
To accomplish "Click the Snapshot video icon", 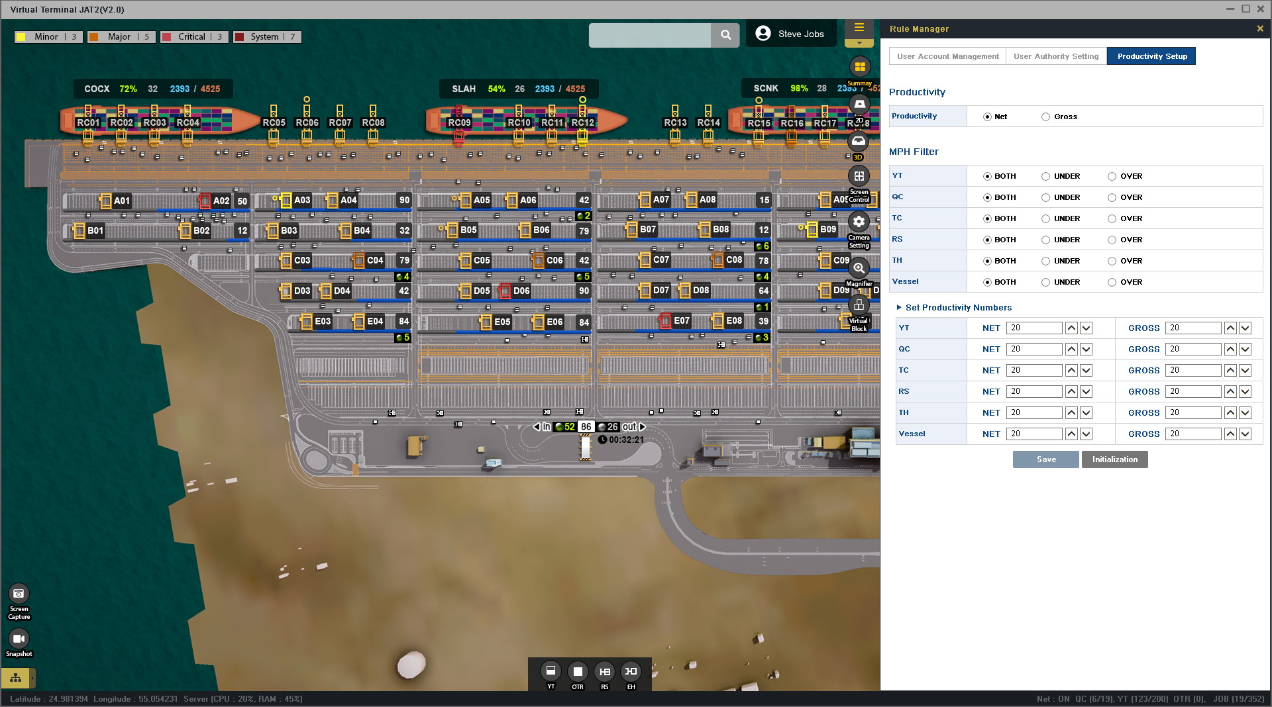I will (19, 639).
